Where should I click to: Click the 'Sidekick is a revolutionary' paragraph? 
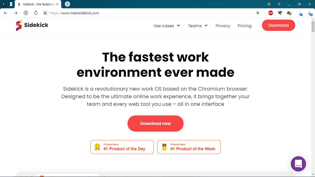tap(155, 96)
